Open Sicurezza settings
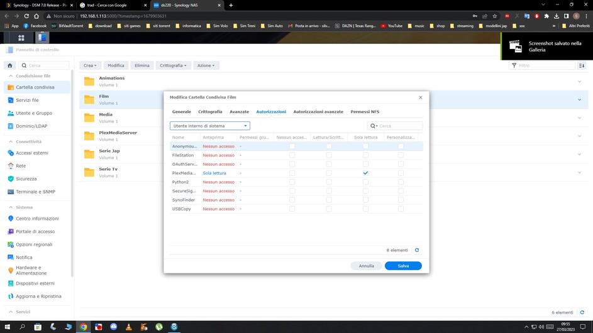The image size is (593, 333). click(37, 179)
